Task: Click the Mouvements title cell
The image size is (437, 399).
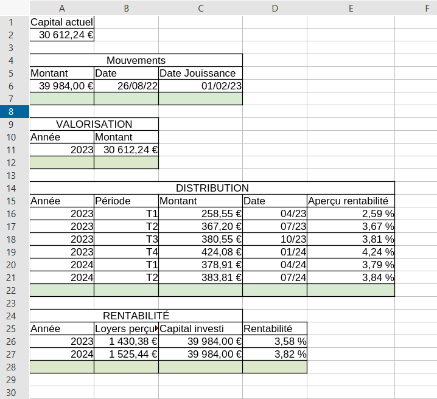Action: coord(136,60)
